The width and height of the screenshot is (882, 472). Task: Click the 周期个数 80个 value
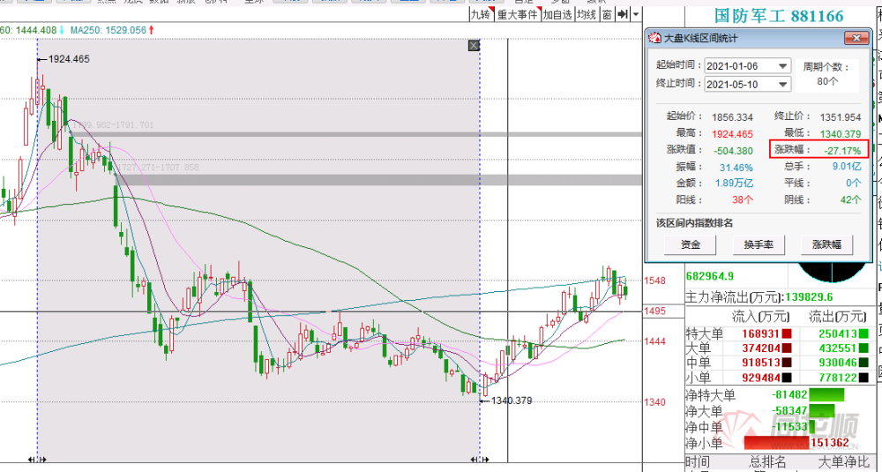827,81
